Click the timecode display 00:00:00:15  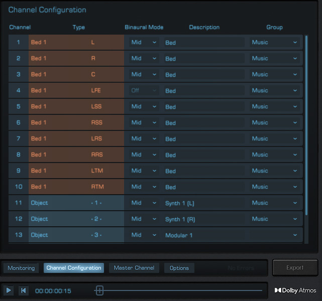53,291
